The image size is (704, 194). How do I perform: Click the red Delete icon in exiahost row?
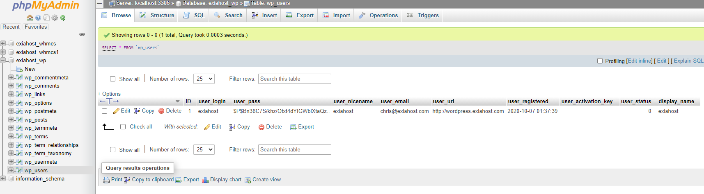coord(161,111)
